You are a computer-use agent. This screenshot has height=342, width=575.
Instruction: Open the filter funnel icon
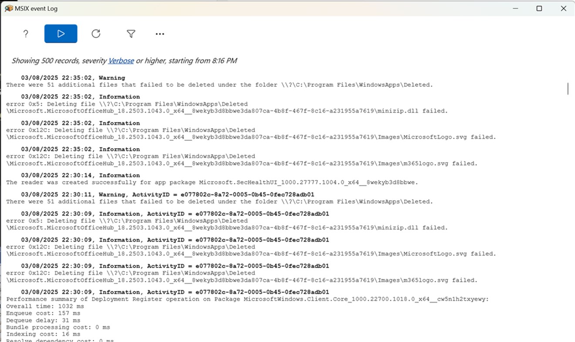131,34
